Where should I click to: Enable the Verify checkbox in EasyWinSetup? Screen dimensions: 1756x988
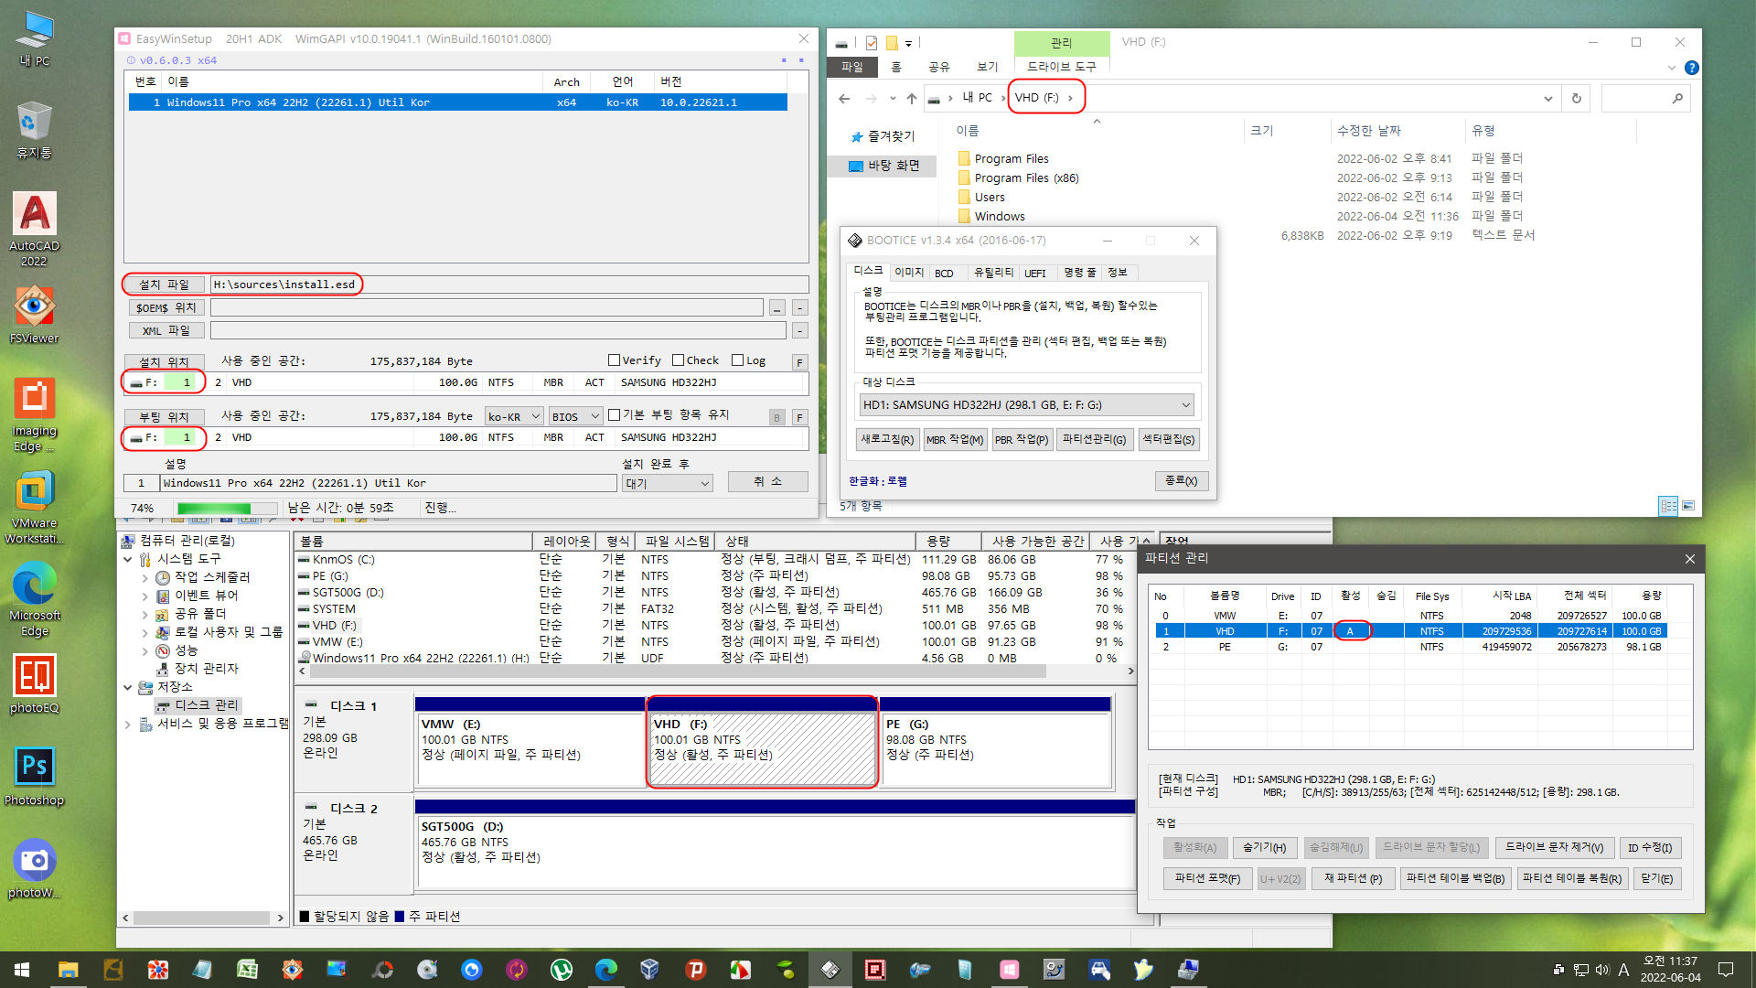point(615,360)
